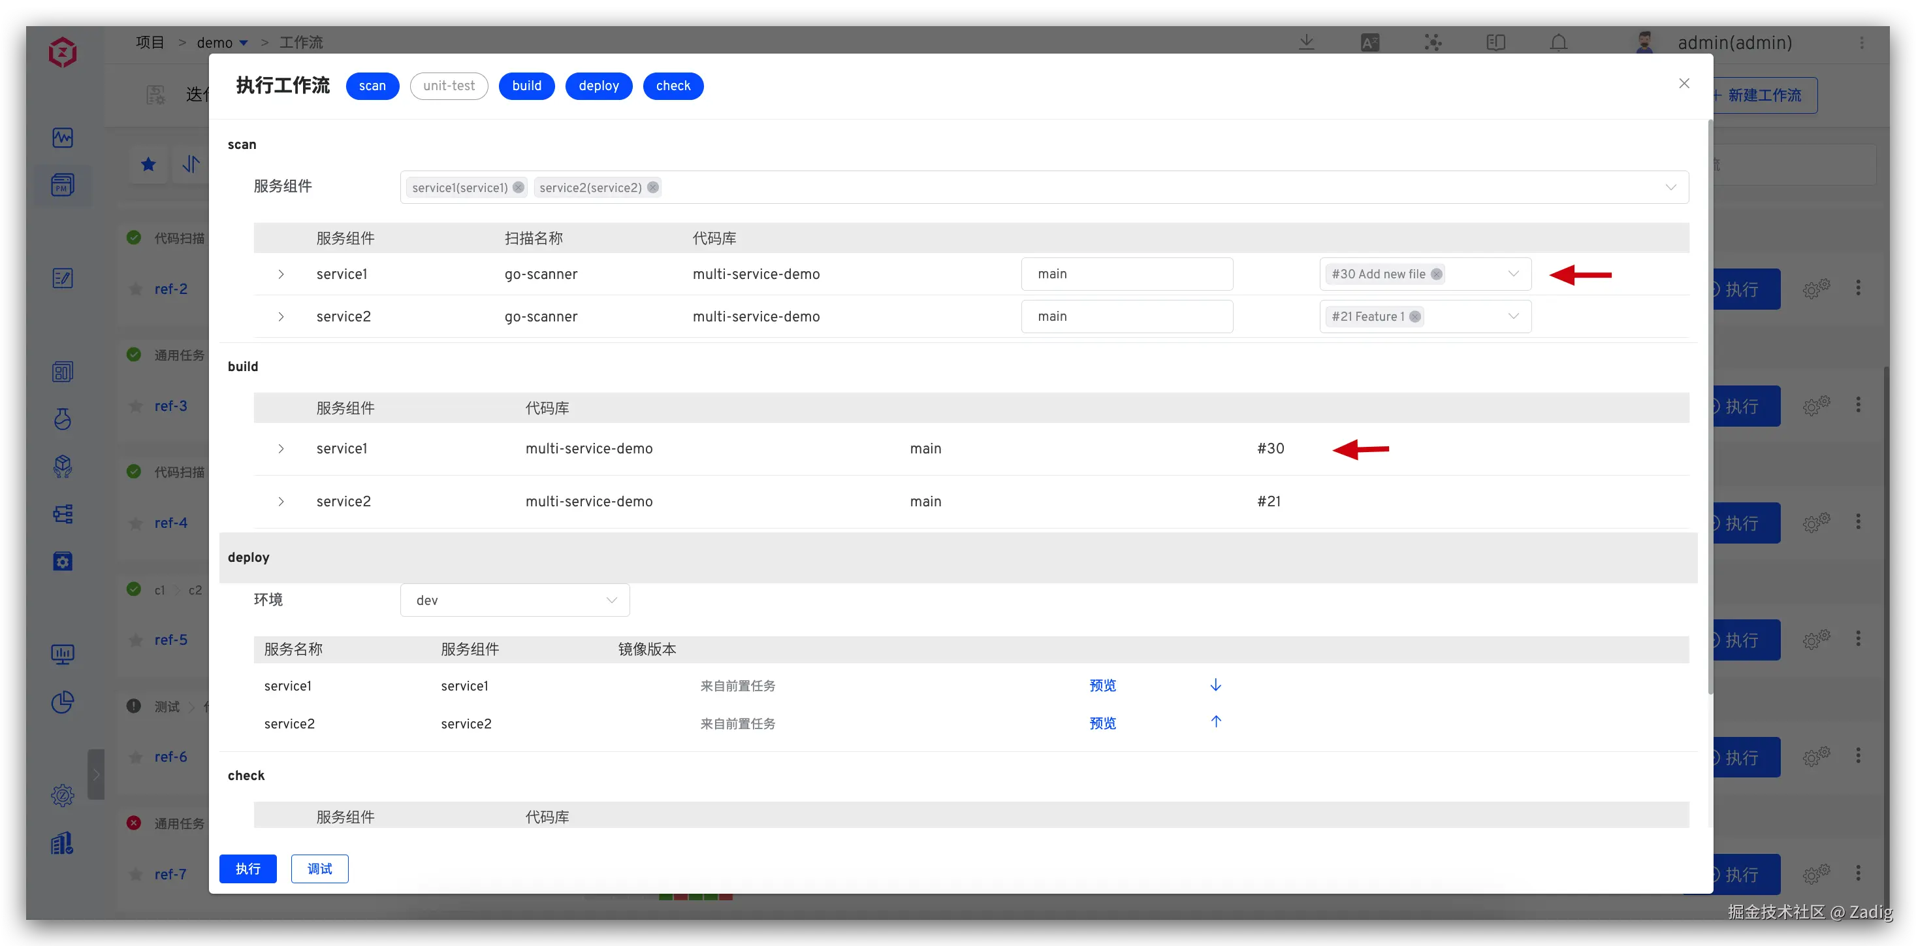Image resolution: width=1916 pixels, height=946 pixels.
Task: Expand service1 row in scan table
Action: click(x=281, y=274)
